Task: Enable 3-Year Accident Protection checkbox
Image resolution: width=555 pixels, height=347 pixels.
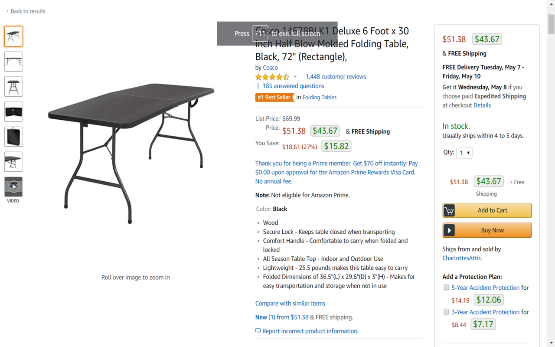Action: click(x=446, y=311)
